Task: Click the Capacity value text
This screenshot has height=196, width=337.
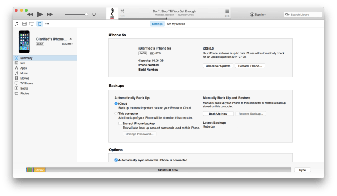Action: 158,61
